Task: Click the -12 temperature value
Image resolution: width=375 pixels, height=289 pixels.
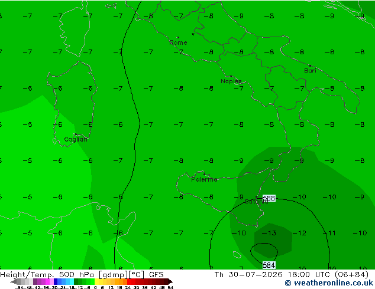Action: tap(299, 233)
